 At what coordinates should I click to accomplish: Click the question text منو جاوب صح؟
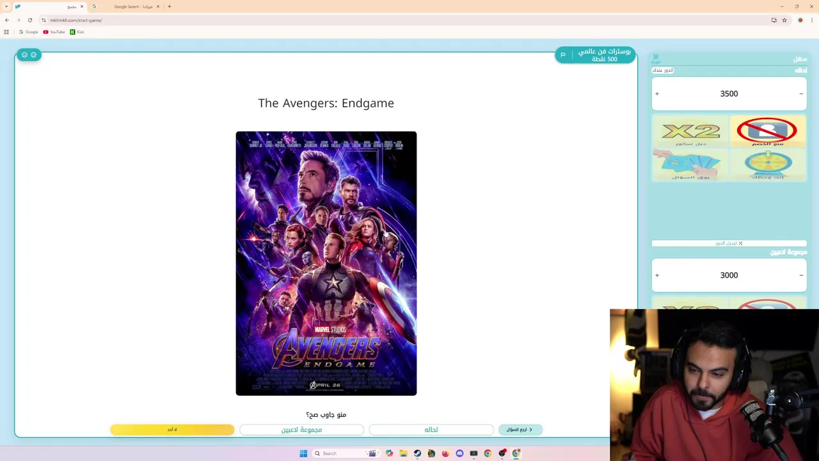click(326, 415)
